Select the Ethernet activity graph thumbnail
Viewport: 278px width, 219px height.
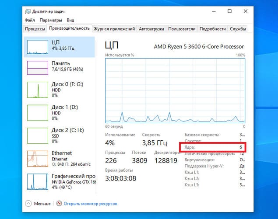coord(38,159)
